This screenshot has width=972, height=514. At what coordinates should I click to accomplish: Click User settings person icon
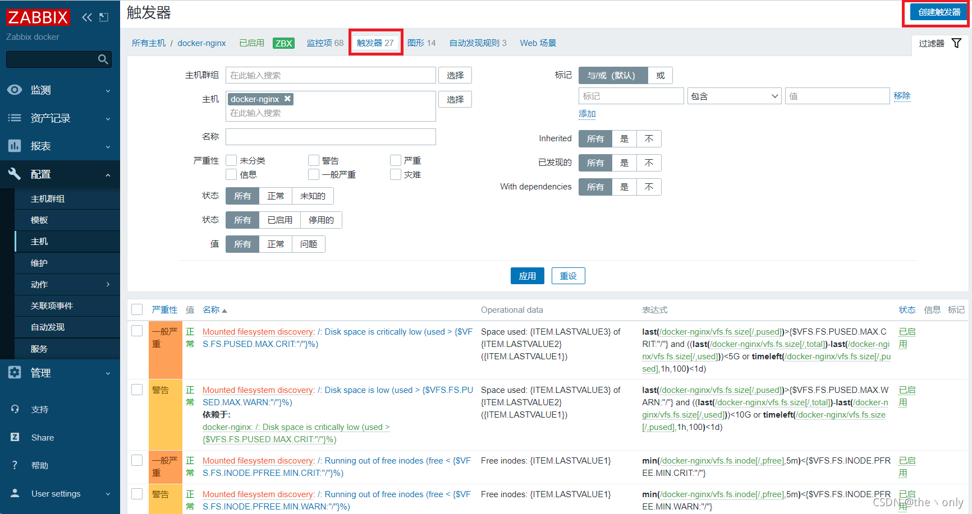pyautogui.click(x=15, y=493)
